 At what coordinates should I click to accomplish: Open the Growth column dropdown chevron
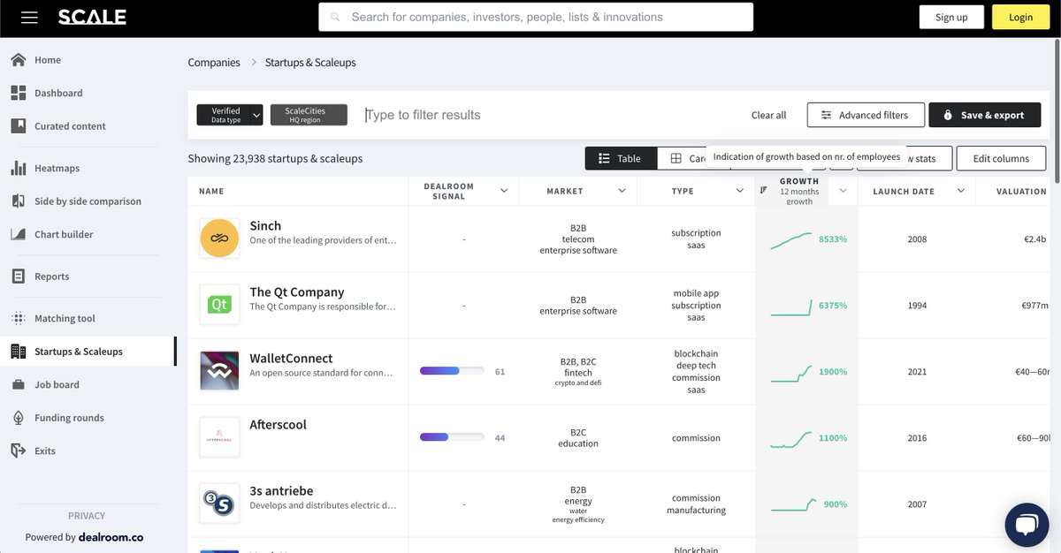[x=843, y=191]
